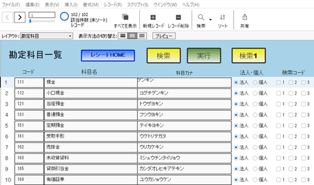Go to previous record arrow

click(x=8, y=17)
